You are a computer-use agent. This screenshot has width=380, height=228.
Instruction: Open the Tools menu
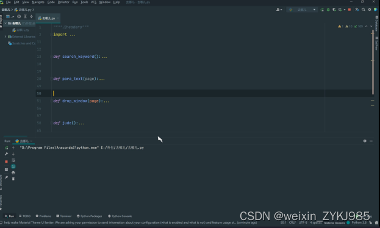tap(84, 2)
